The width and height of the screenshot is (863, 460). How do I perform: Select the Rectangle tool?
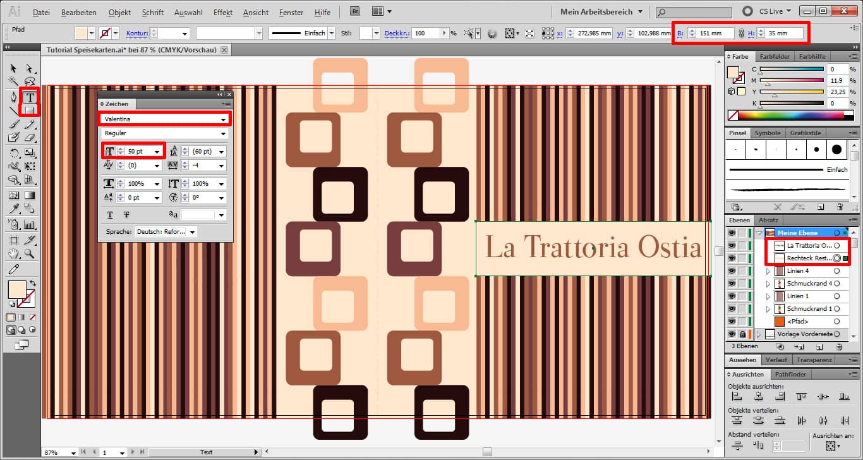pyautogui.click(x=29, y=111)
